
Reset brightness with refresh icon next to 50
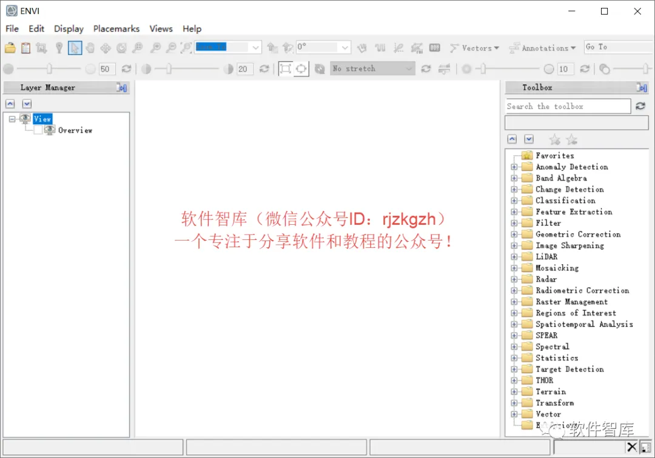(x=126, y=68)
